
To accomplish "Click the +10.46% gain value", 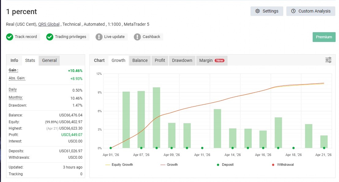I will pyautogui.click(x=75, y=71).
